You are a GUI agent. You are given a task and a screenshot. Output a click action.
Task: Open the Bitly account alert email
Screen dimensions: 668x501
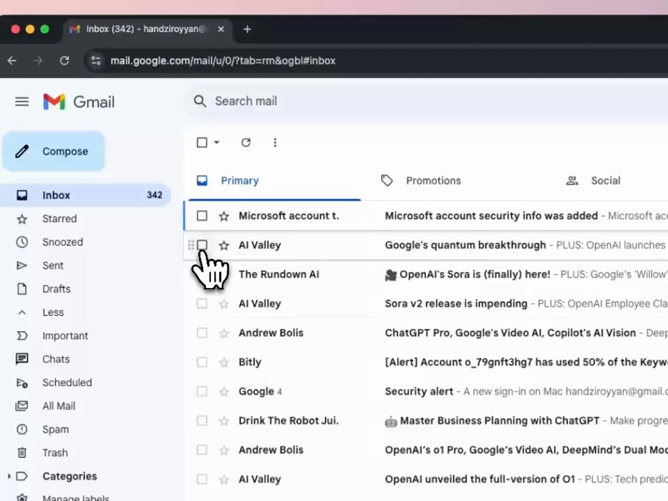[x=426, y=362]
